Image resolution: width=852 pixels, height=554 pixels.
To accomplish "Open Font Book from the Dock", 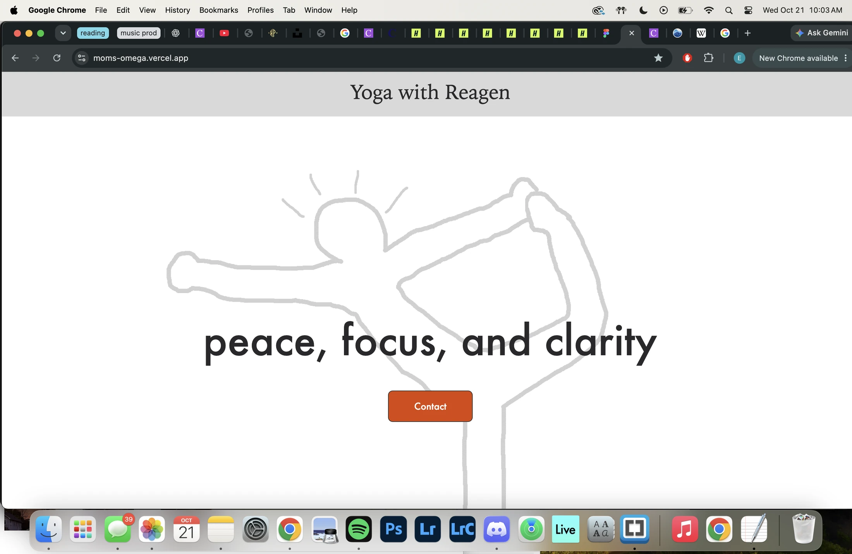I will point(600,529).
